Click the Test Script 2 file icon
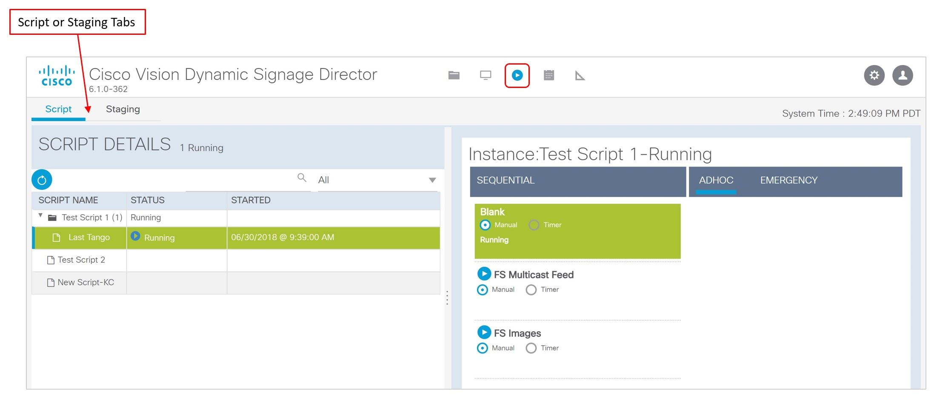 pyautogui.click(x=51, y=260)
